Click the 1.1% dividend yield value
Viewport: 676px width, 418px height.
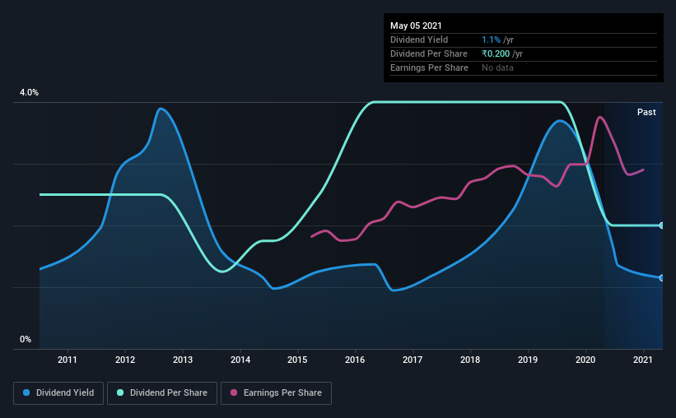point(491,39)
